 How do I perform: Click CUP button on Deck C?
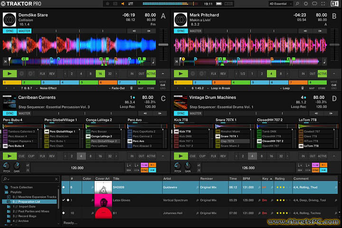point(31,156)
